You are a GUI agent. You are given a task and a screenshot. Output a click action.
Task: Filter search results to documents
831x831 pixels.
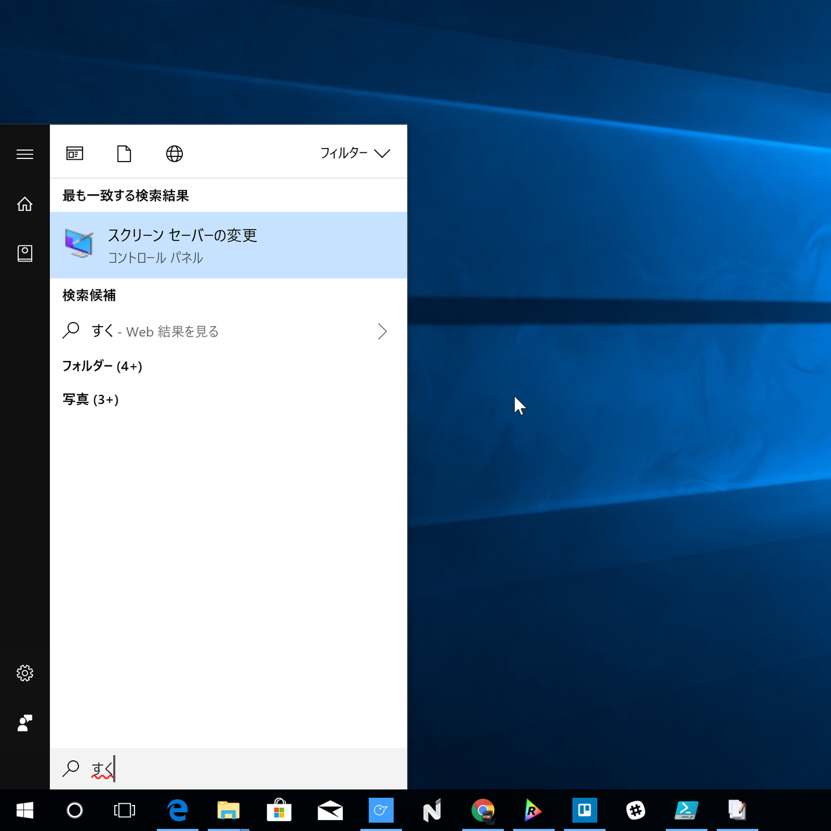[124, 154]
